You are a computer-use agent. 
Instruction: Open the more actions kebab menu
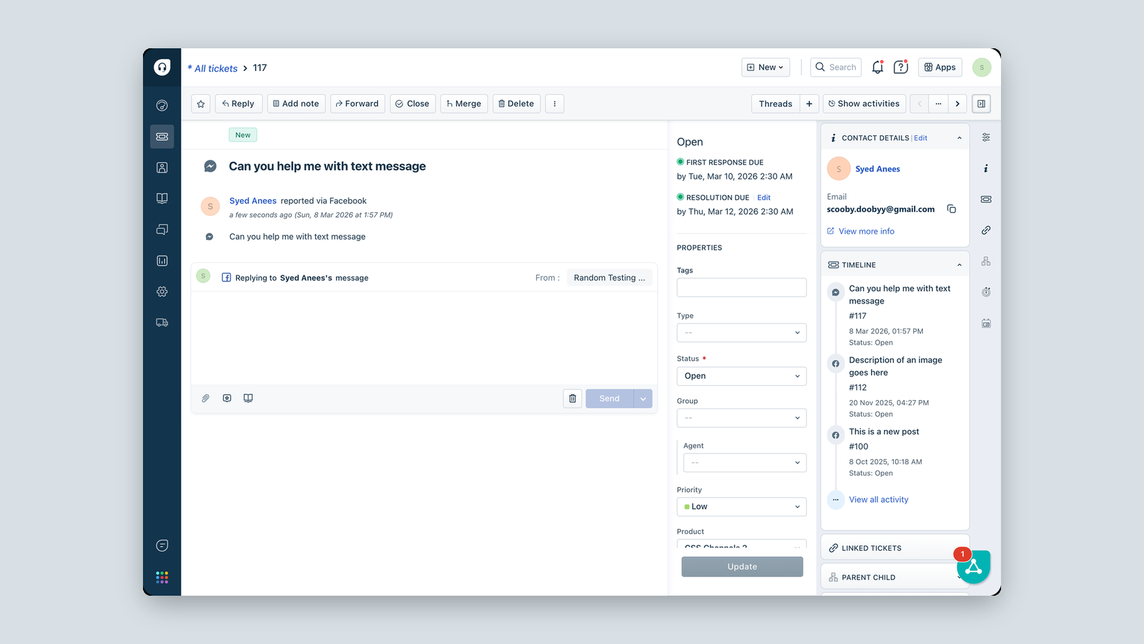554,103
